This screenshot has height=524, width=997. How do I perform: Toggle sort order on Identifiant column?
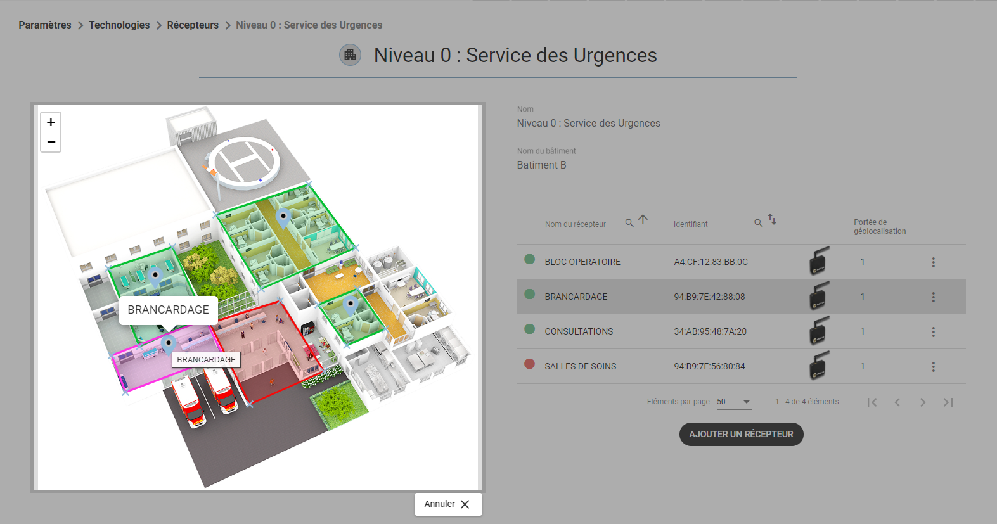(x=772, y=219)
